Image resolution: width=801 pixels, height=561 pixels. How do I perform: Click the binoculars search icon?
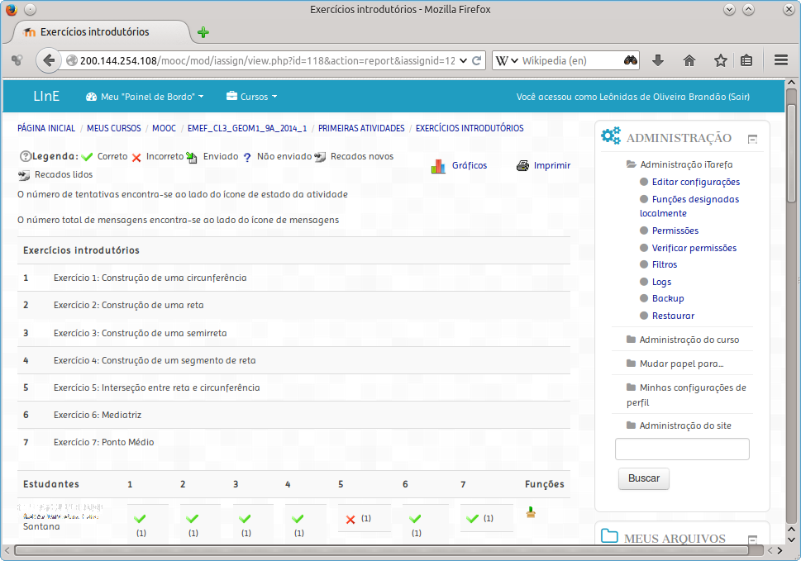point(631,60)
